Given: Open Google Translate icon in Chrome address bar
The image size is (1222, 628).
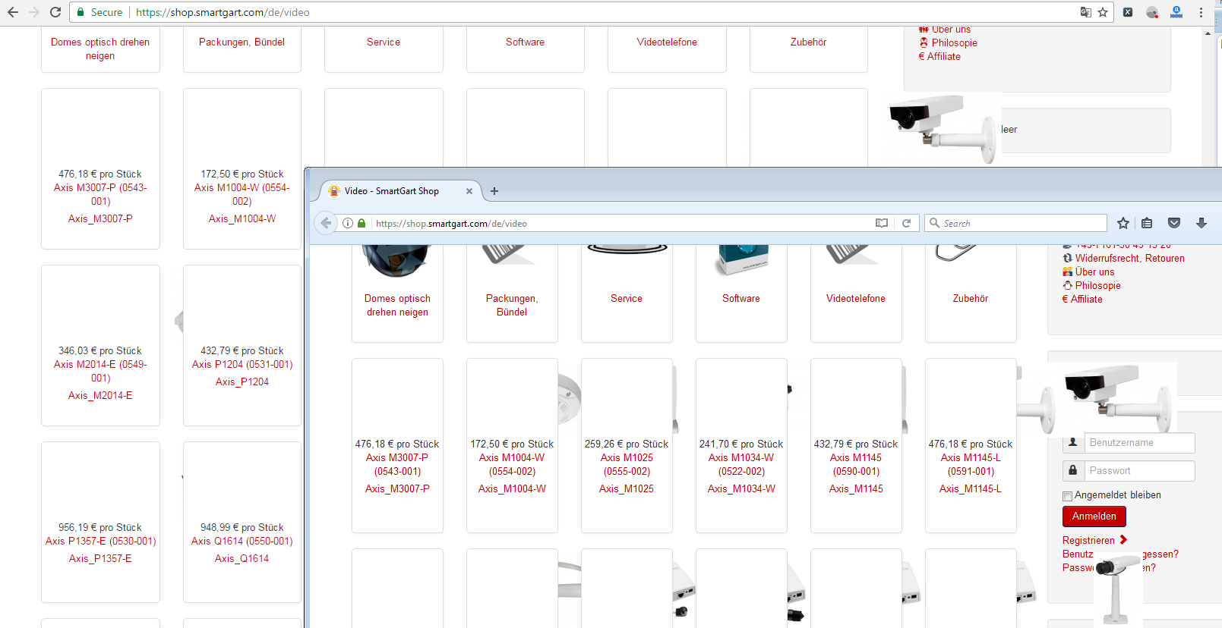Looking at the screenshot, I should 1085,12.
